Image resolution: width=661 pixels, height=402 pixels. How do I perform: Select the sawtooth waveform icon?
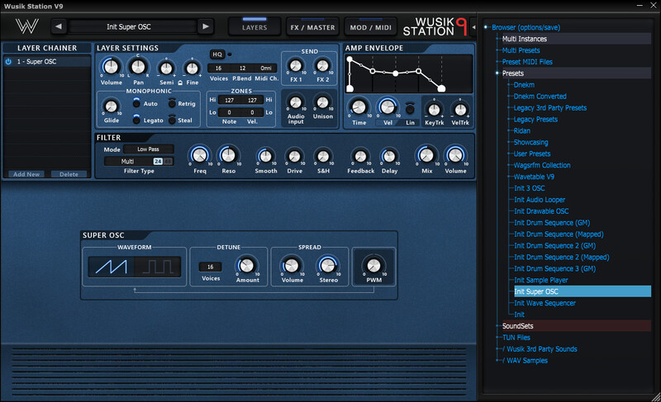pyautogui.click(x=111, y=267)
